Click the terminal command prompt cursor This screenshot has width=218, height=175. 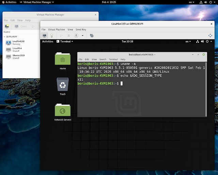[x=122, y=83]
